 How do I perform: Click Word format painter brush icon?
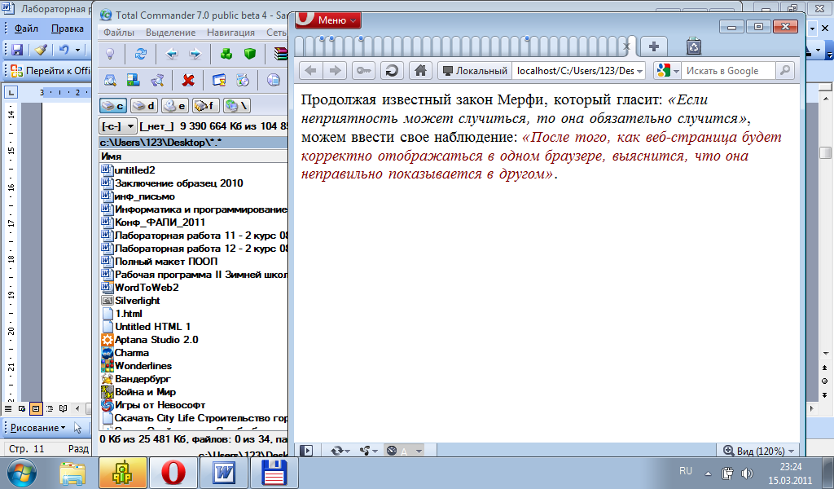coord(41,50)
